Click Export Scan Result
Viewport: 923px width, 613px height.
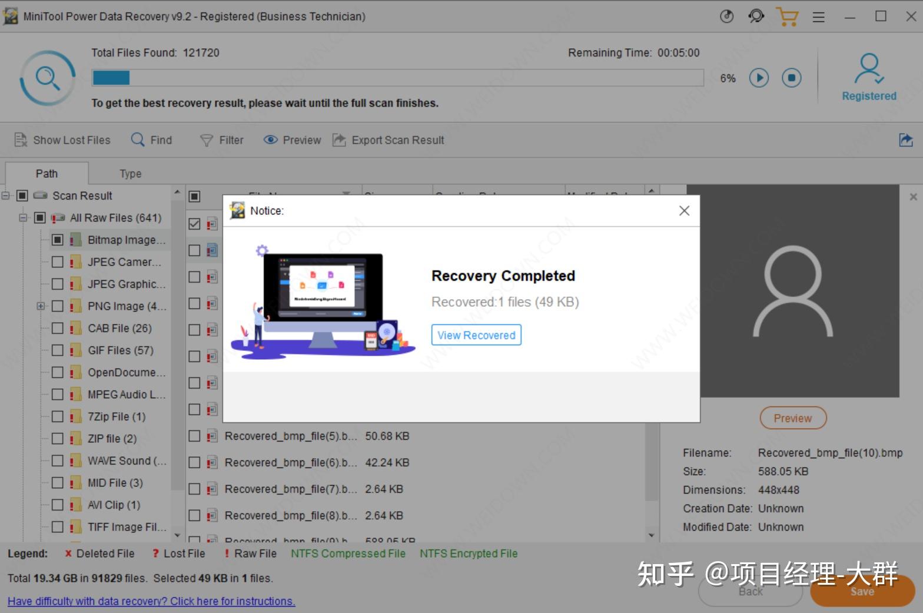point(389,140)
